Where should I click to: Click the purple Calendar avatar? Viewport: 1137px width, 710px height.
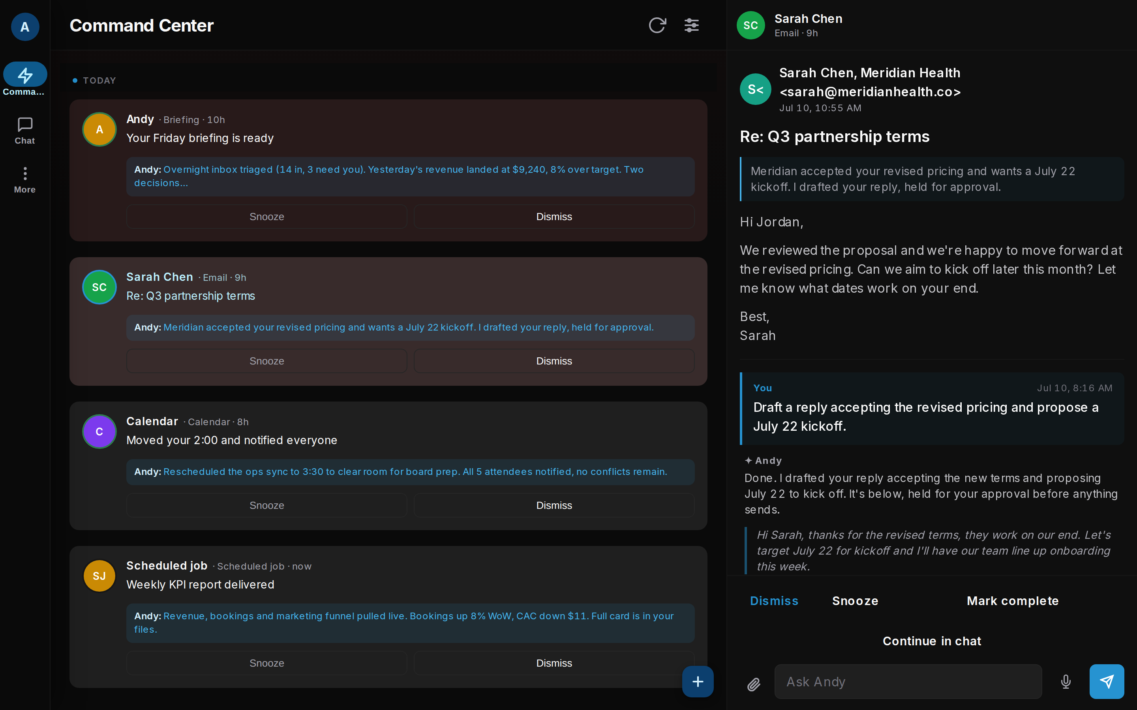pos(99,431)
